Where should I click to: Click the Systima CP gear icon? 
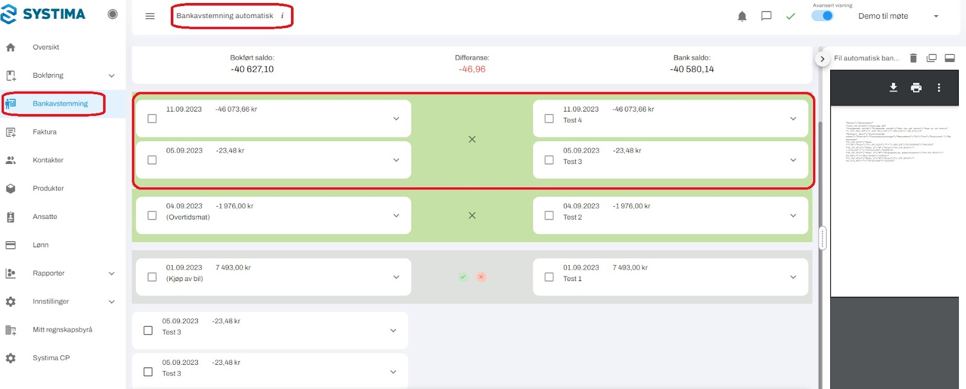11,358
